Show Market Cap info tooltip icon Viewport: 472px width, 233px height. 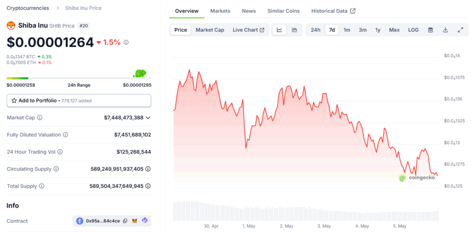(40, 118)
